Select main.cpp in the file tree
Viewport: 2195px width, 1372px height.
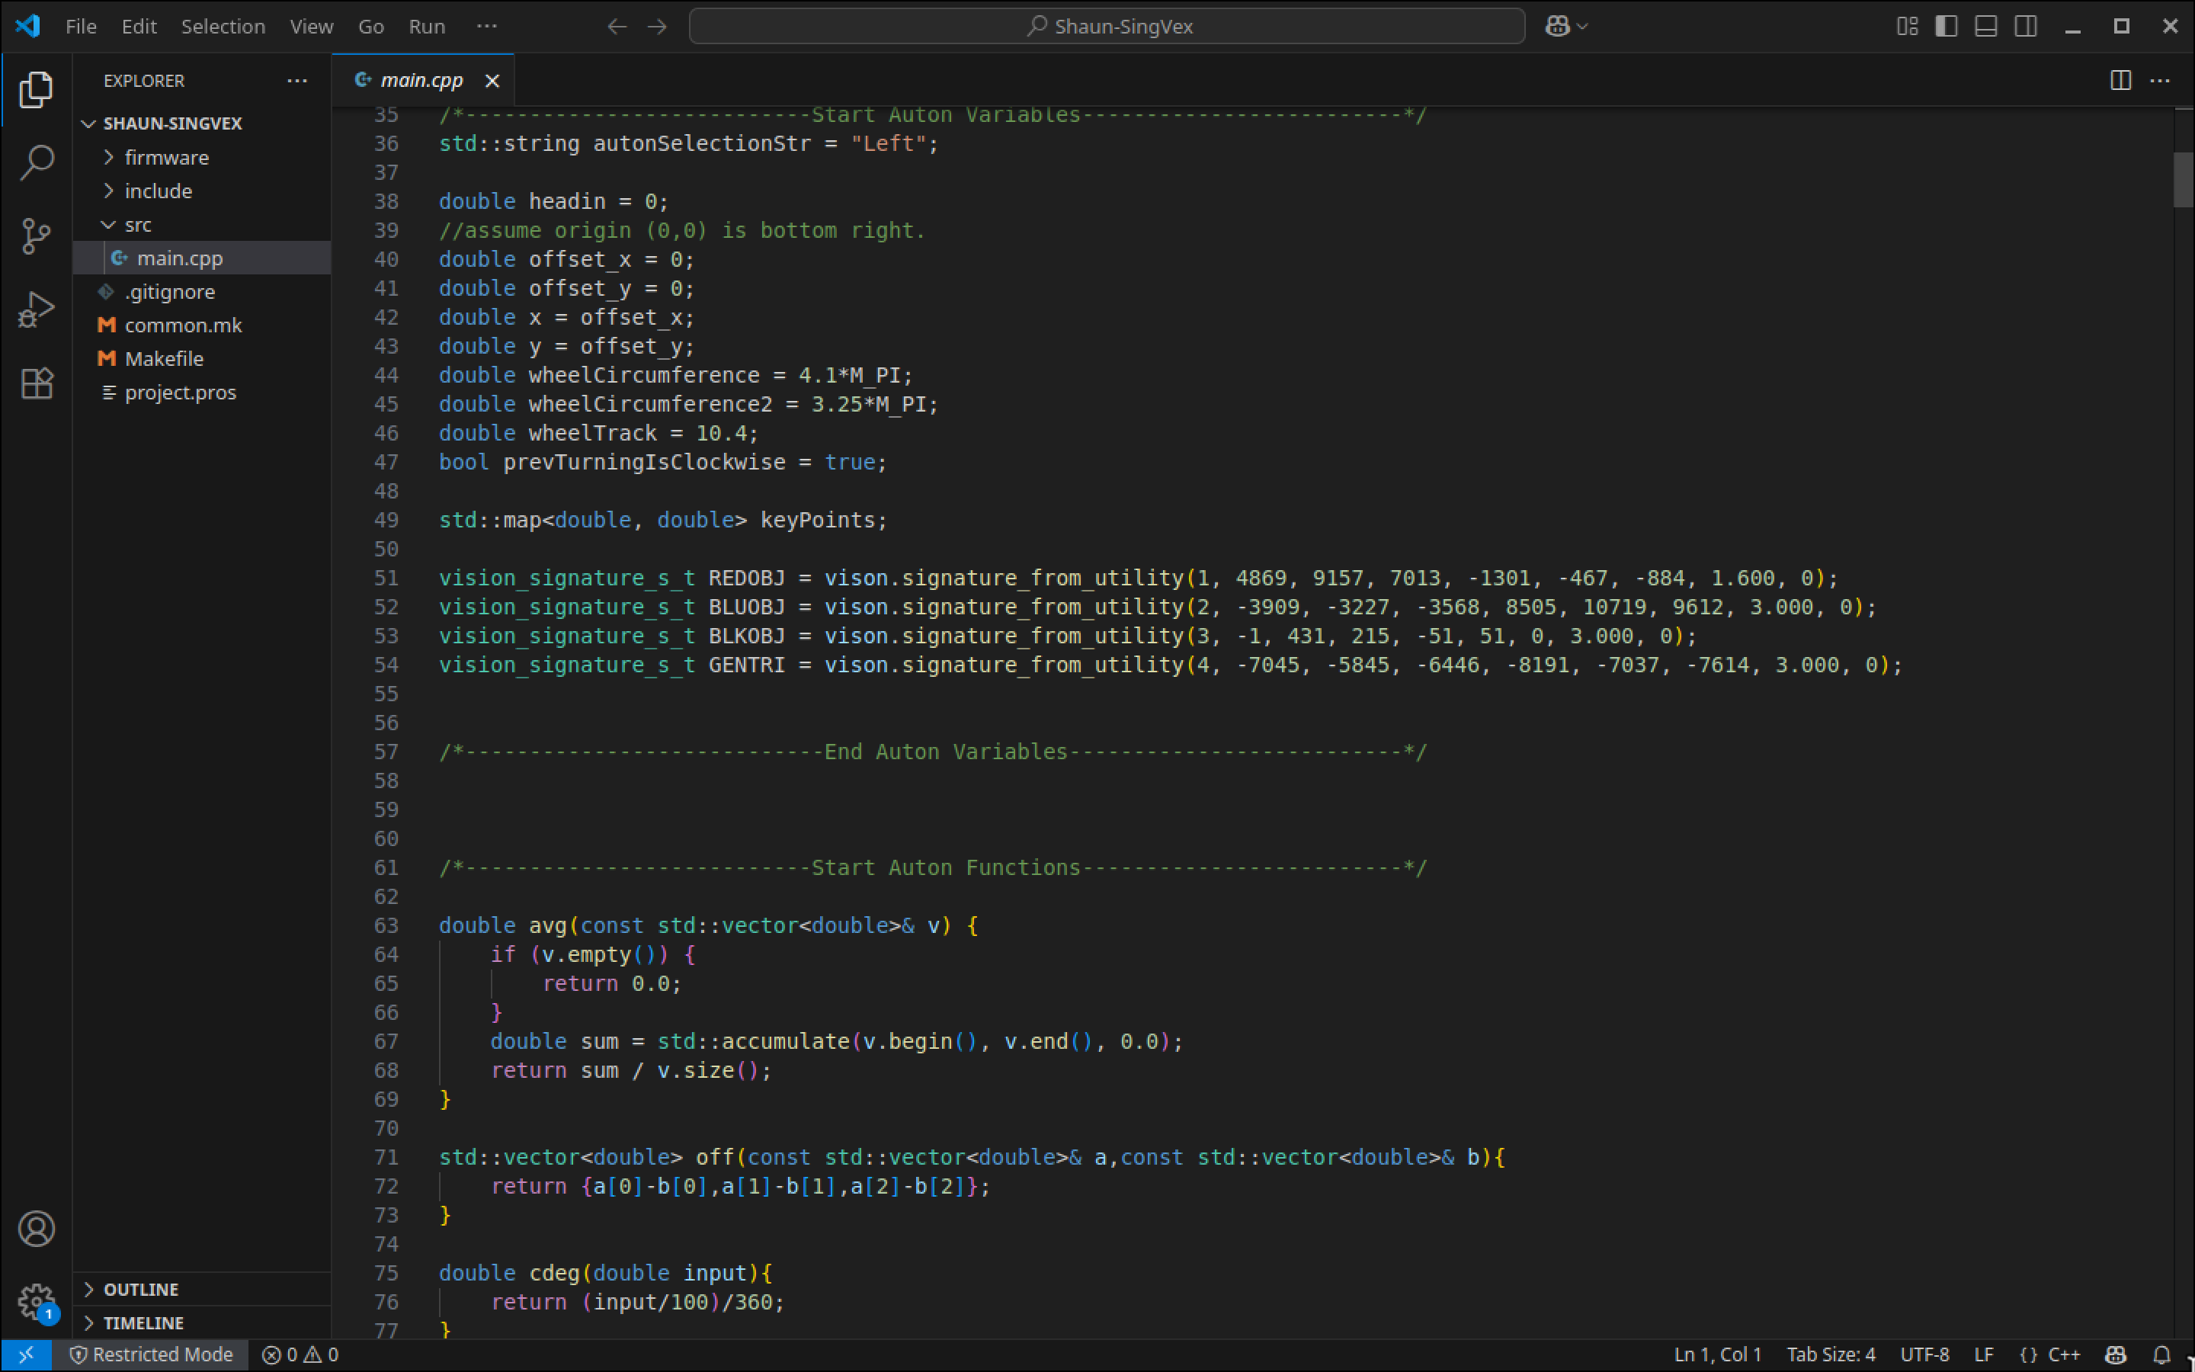click(x=201, y=258)
